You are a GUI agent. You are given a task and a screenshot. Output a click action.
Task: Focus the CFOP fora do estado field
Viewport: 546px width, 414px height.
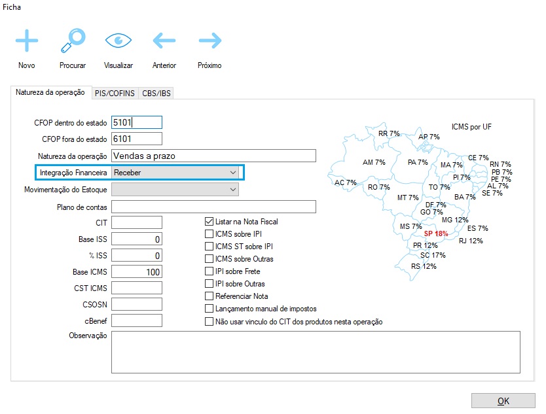[x=137, y=139]
